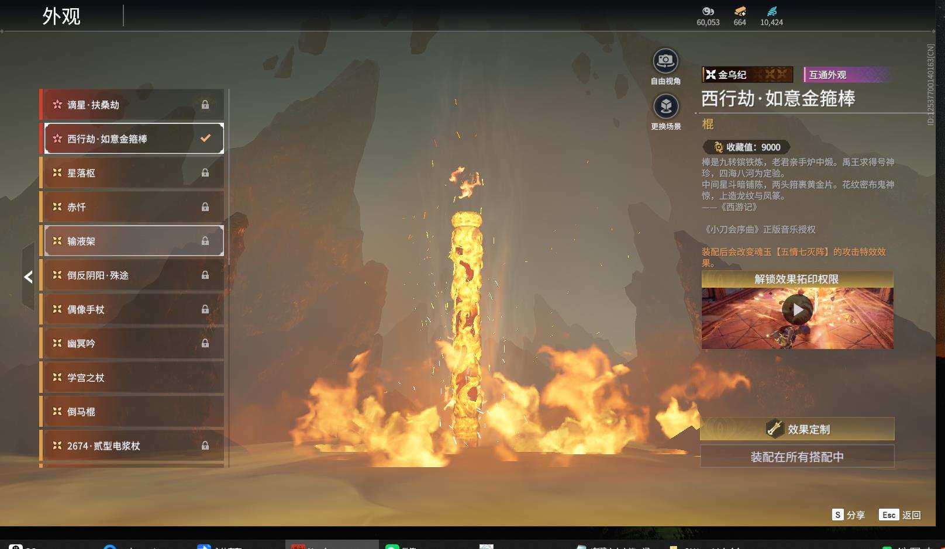Click 装配在所有搭配中 equip button
This screenshot has height=549, width=945.
(x=797, y=457)
